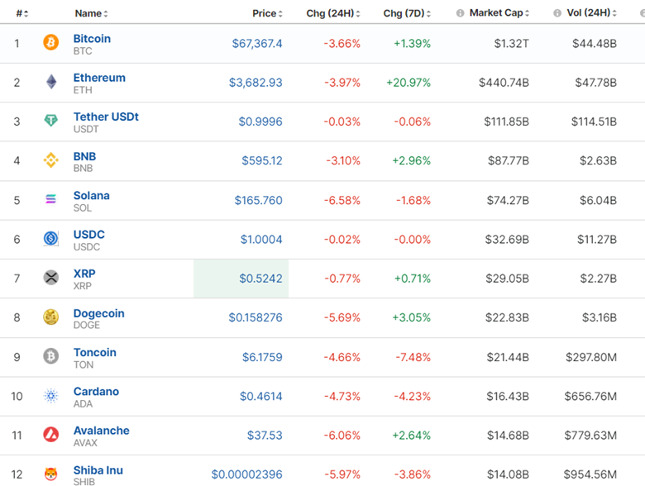Click Bitcoin market cap $1.32T

point(511,44)
